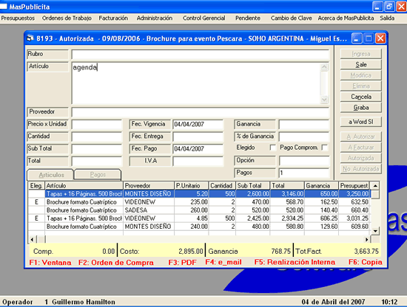Click the a Word SI button
Image resolution: width=407 pixels, height=307 pixels.
pos(361,122)
